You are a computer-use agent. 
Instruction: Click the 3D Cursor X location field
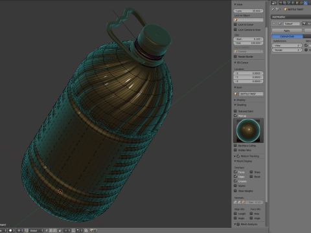click(248, 73)
